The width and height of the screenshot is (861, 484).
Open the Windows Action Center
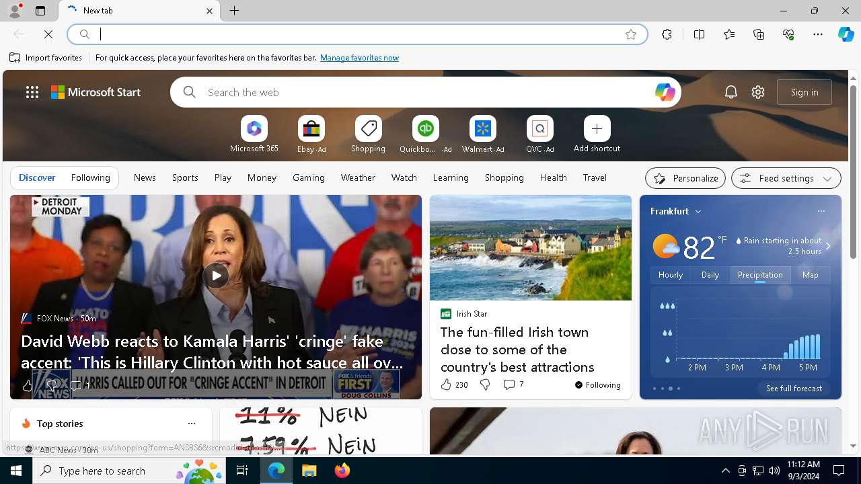839,471
